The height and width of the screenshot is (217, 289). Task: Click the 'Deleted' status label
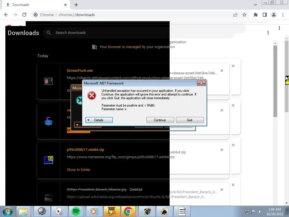(136, 190)
